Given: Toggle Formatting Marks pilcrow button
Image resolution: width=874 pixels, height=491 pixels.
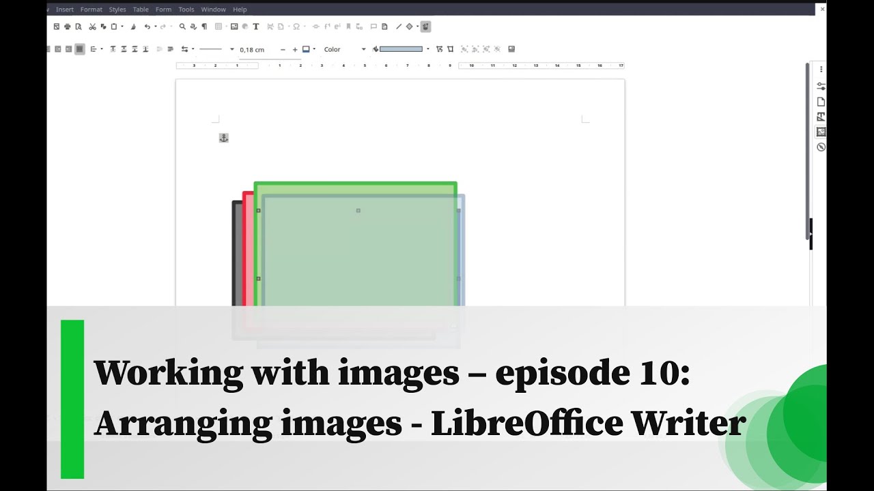Looking at the screenshot, I should (204, 27).
